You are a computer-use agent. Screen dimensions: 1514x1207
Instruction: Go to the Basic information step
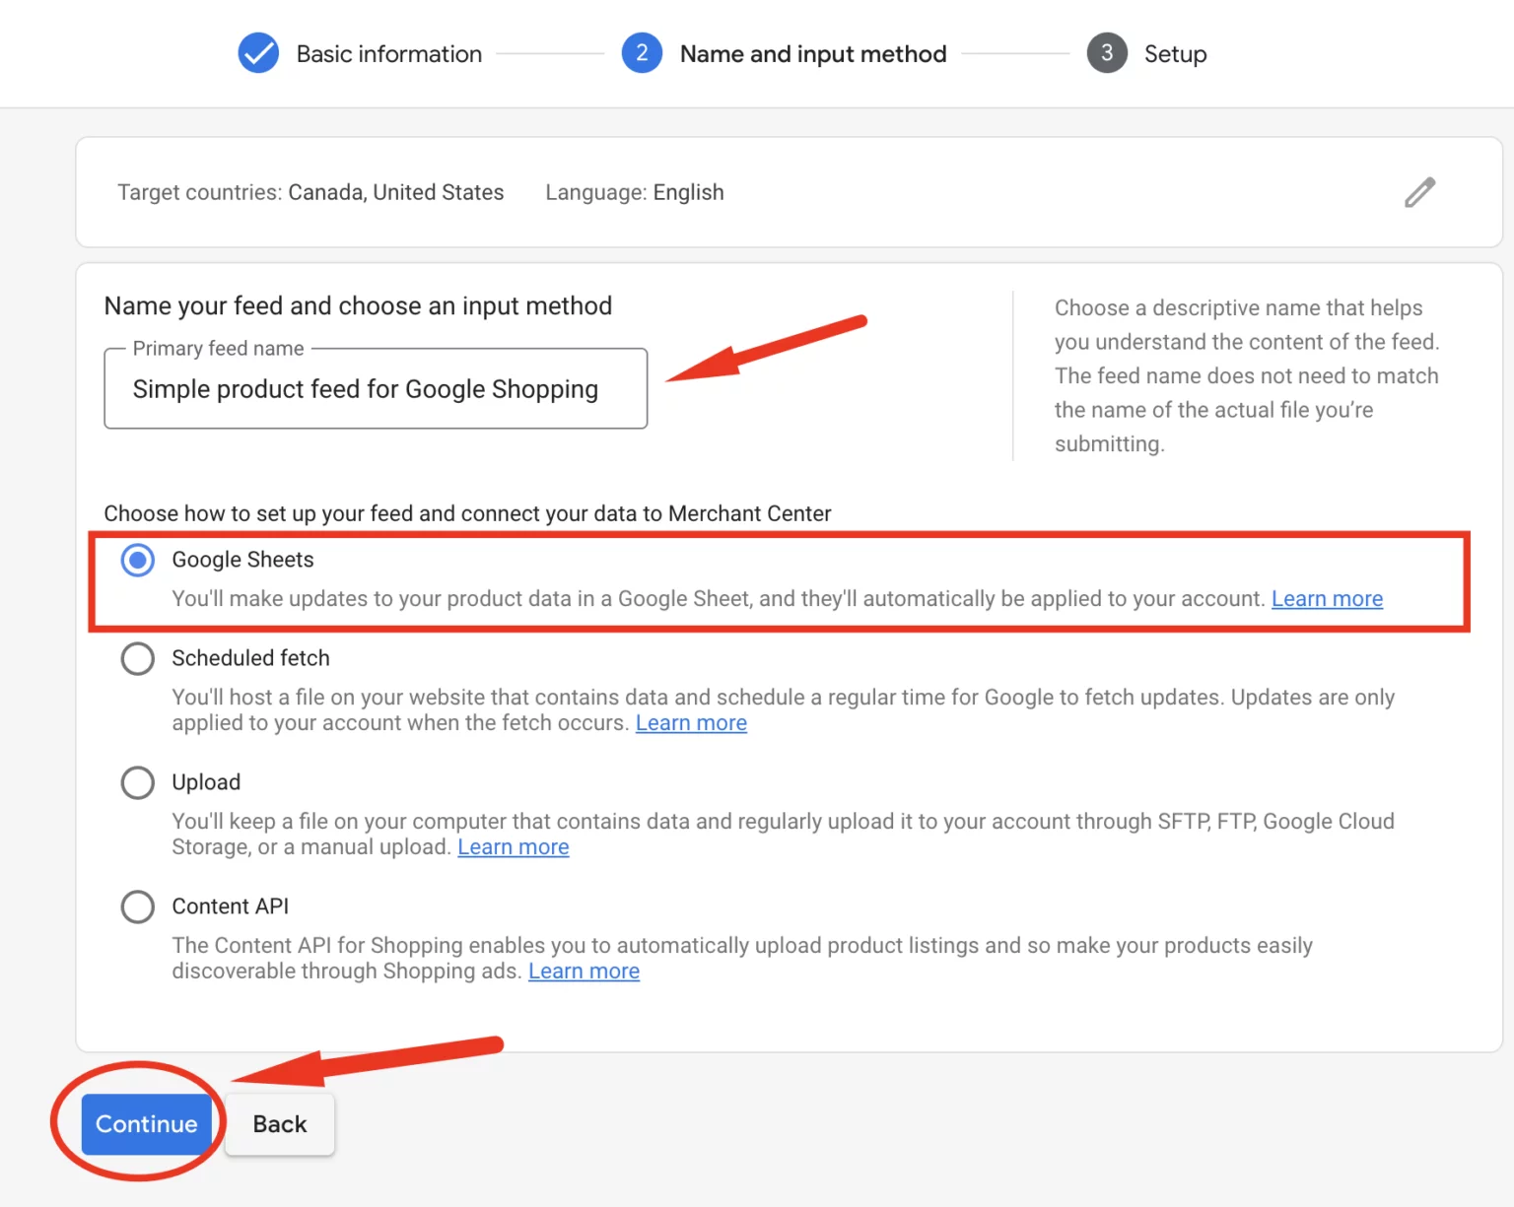tap(388, 53)
